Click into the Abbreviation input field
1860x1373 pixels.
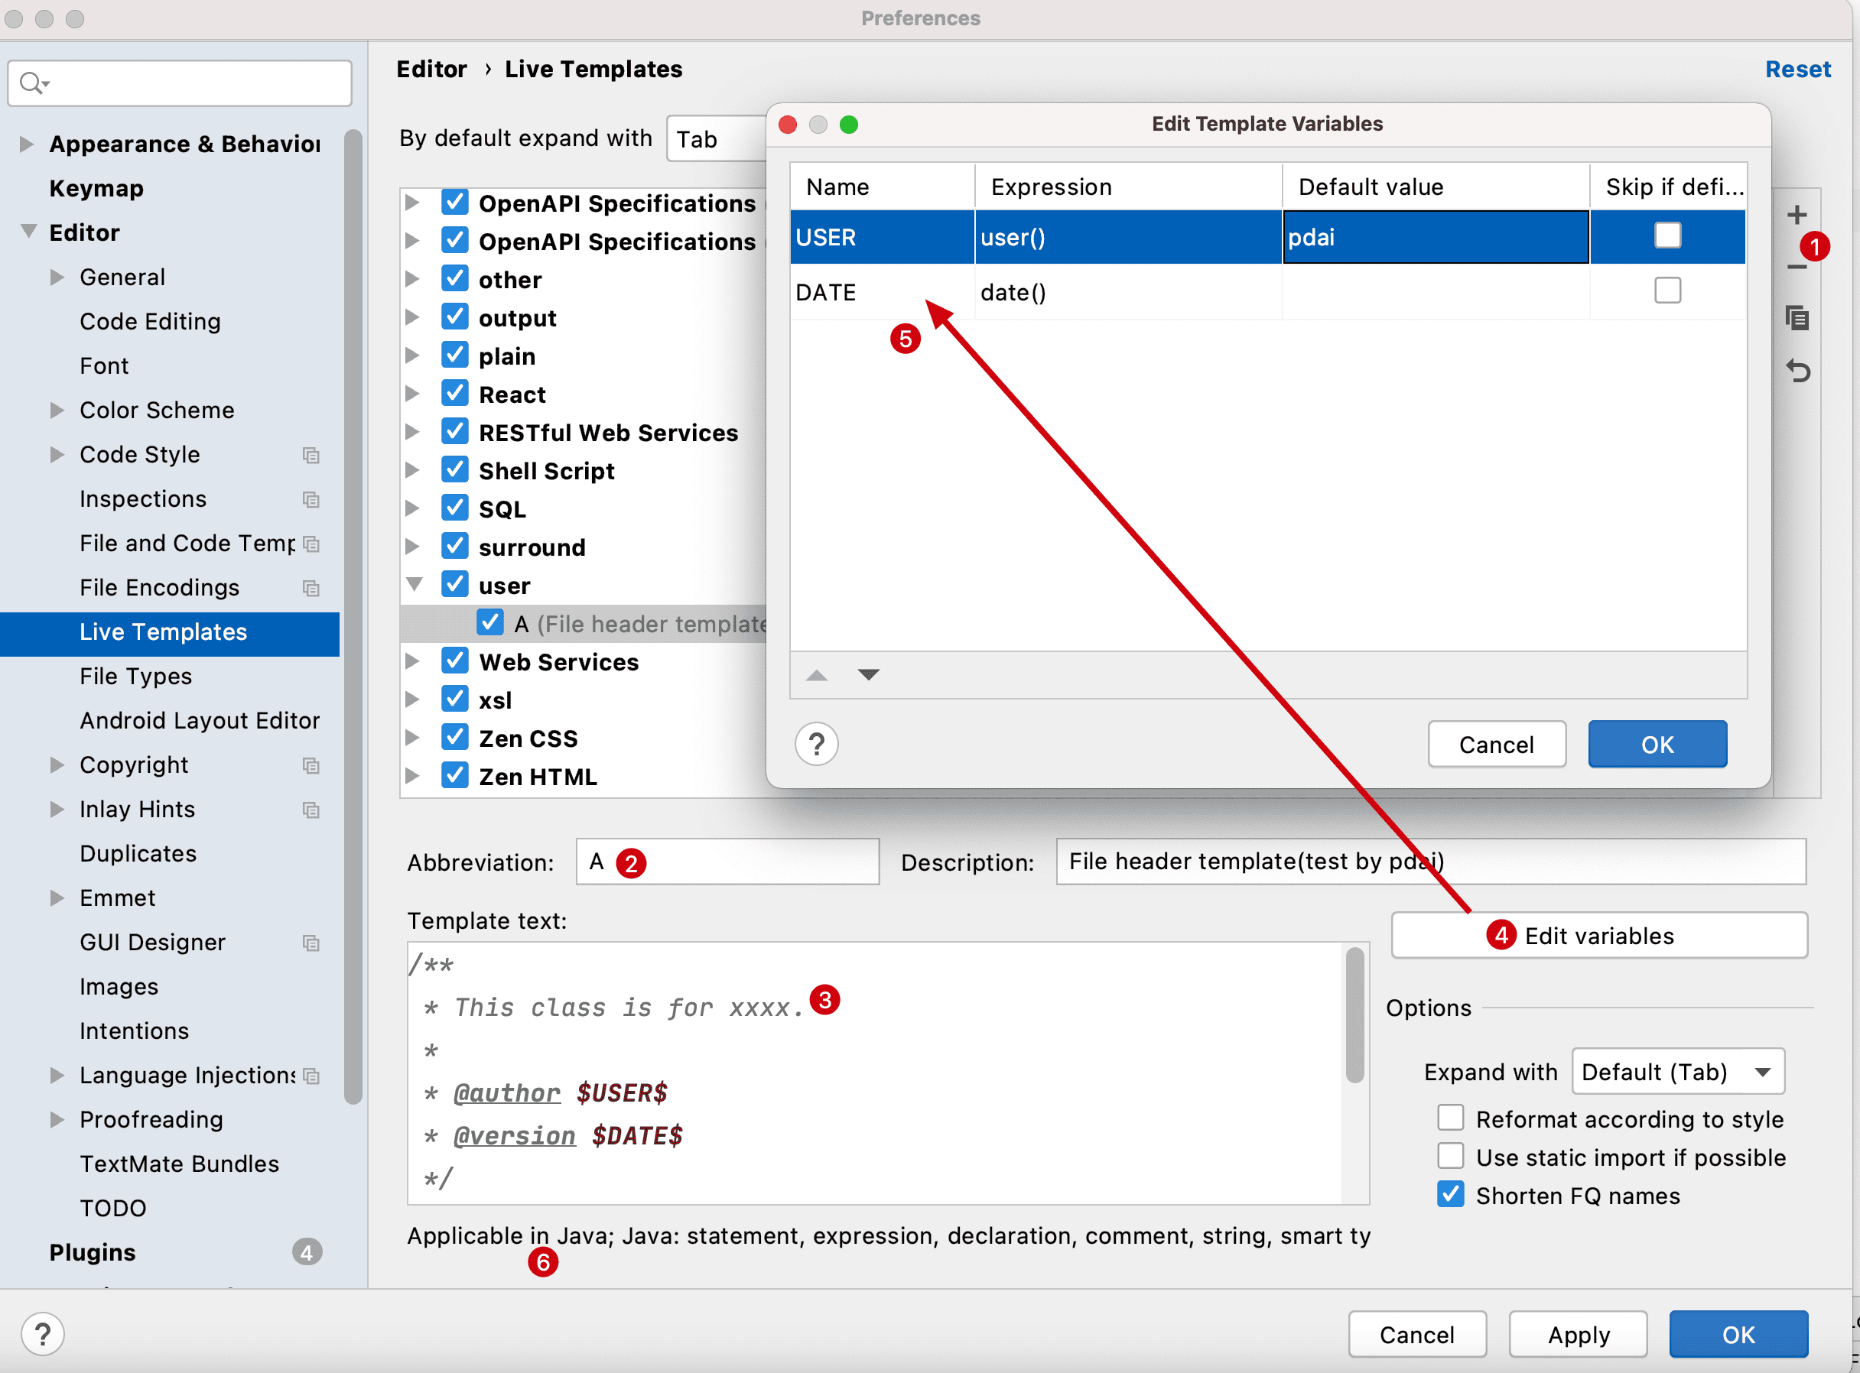point(748,862)
